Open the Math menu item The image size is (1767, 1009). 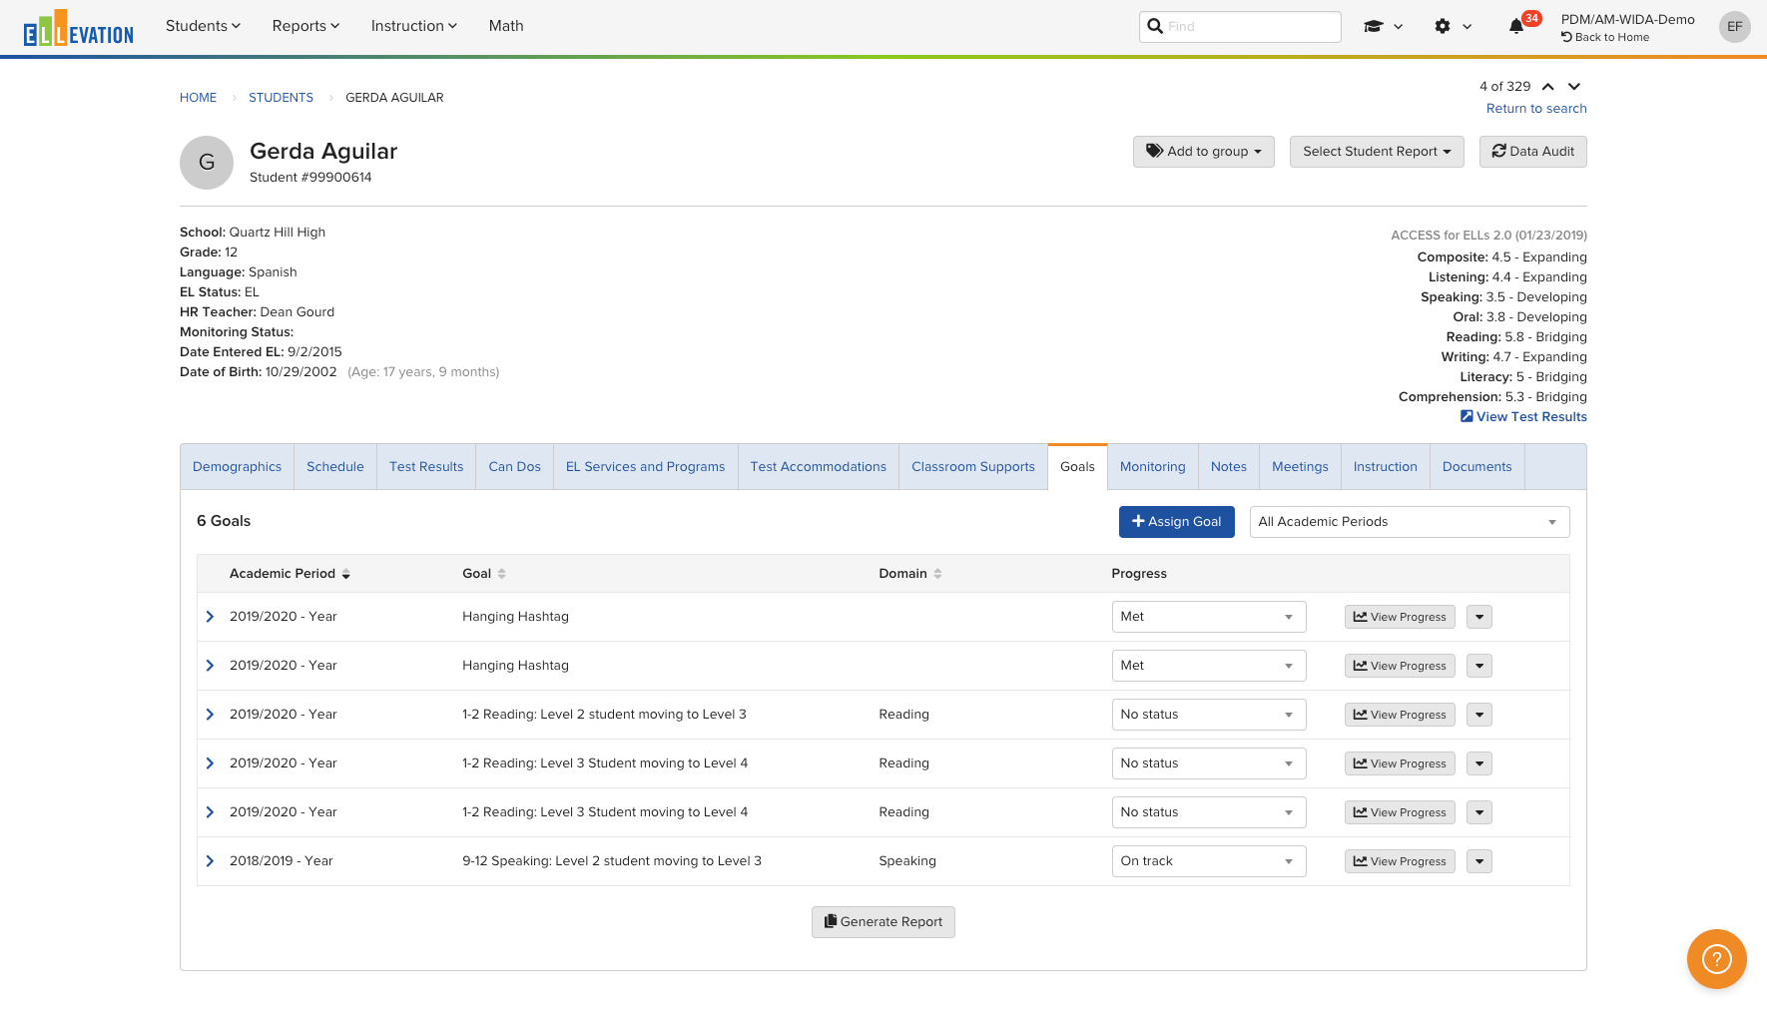tap(506, 26)
